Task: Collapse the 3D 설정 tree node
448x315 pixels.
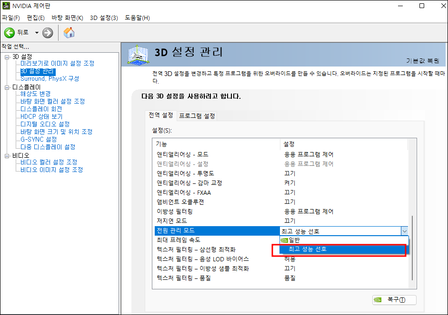Action: click(7, 57)
